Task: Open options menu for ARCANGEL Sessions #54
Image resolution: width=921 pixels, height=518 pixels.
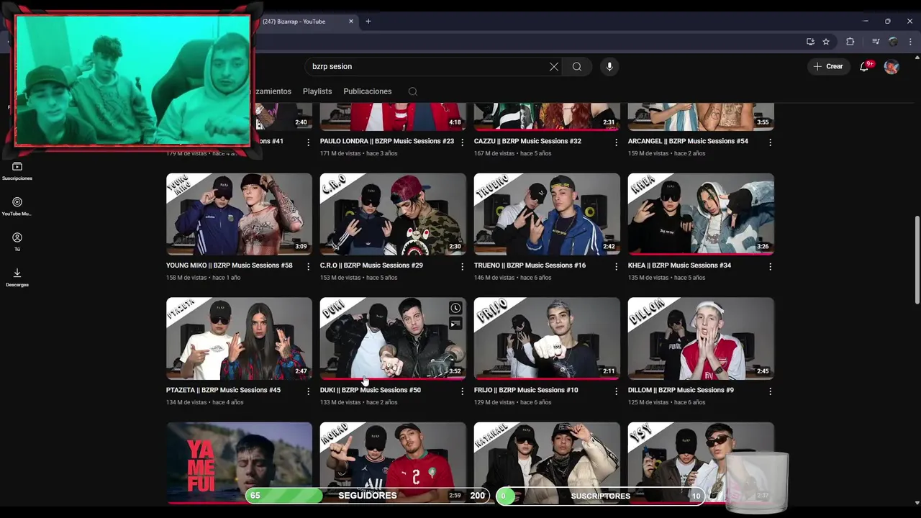Action: coord(770,142)
